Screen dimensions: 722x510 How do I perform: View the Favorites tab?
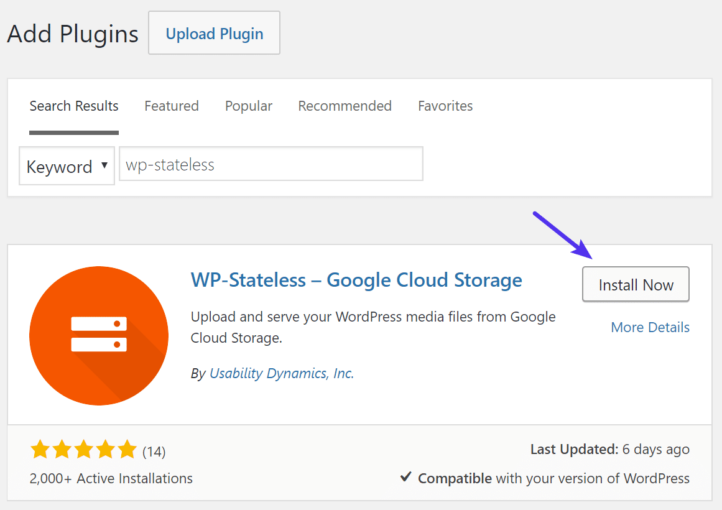[445, 106]
